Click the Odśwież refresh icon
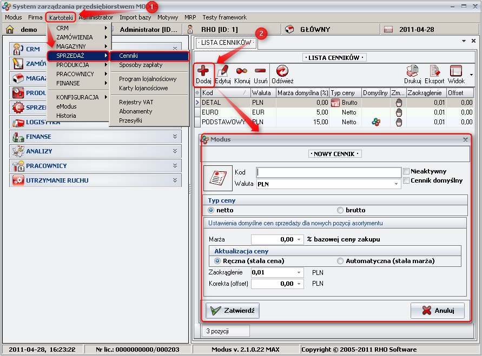 [282, 71]
